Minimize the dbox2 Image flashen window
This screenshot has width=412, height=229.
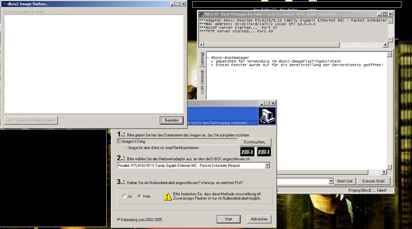pos(172,4)
